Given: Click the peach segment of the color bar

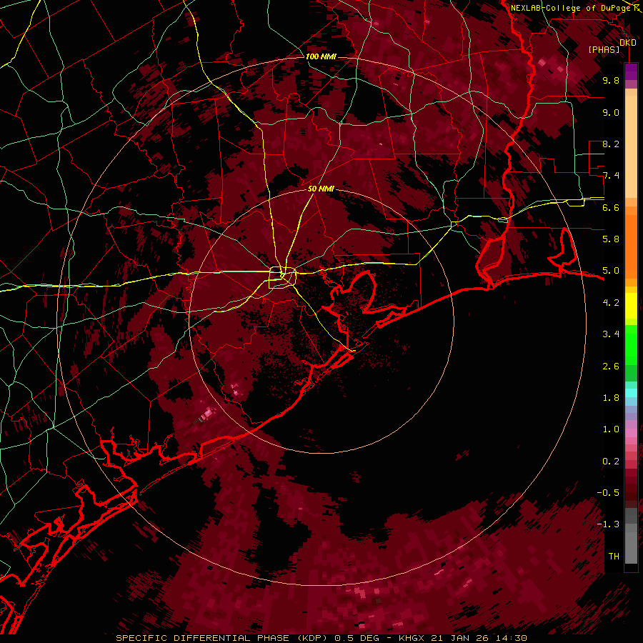Looking at the screenshot, I should (x=631, y=148).
